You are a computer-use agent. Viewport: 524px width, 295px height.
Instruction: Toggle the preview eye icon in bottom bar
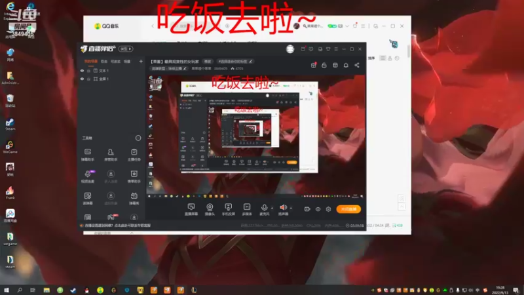[x=318, y=209]
